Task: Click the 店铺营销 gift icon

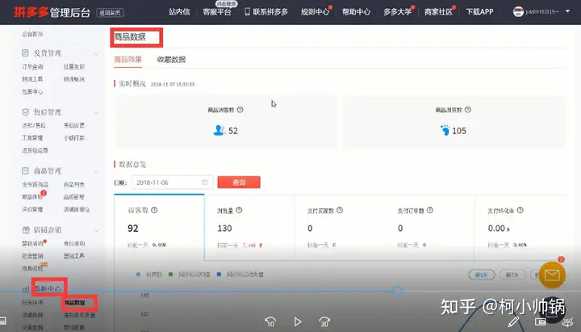Action: click(x=26, y=230)
